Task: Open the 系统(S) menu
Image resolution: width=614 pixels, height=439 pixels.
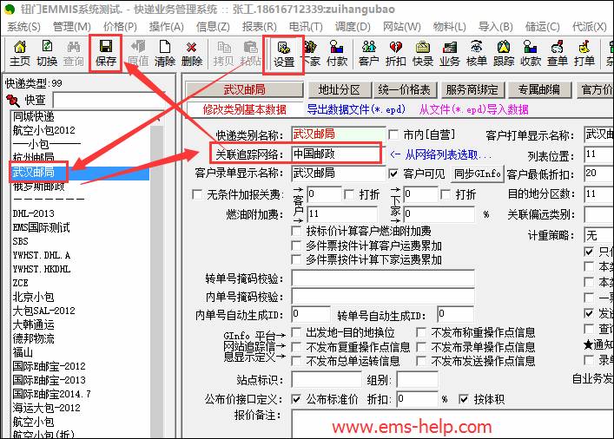Action: (23, 27)
